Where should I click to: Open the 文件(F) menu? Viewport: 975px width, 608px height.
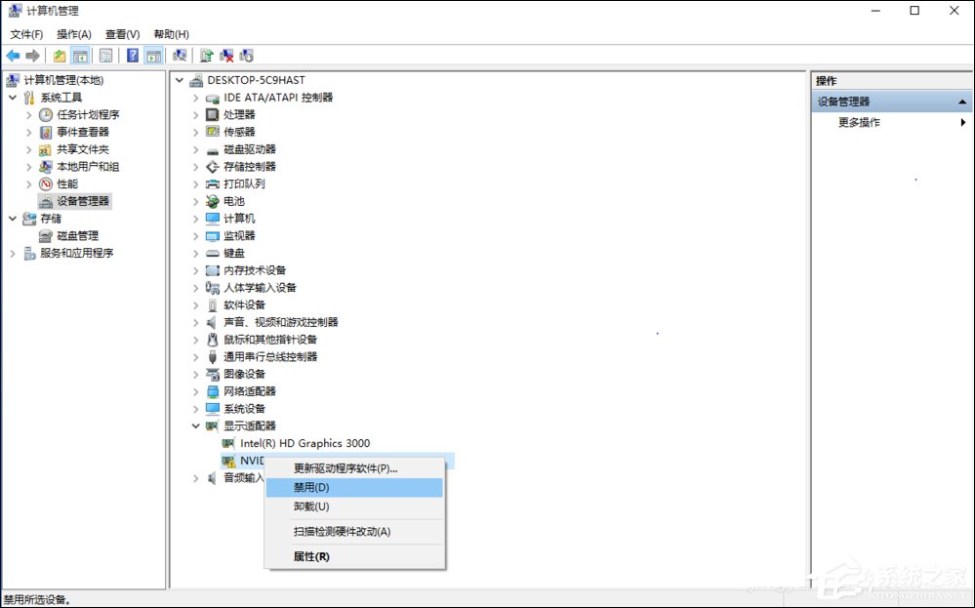[24, 33]
